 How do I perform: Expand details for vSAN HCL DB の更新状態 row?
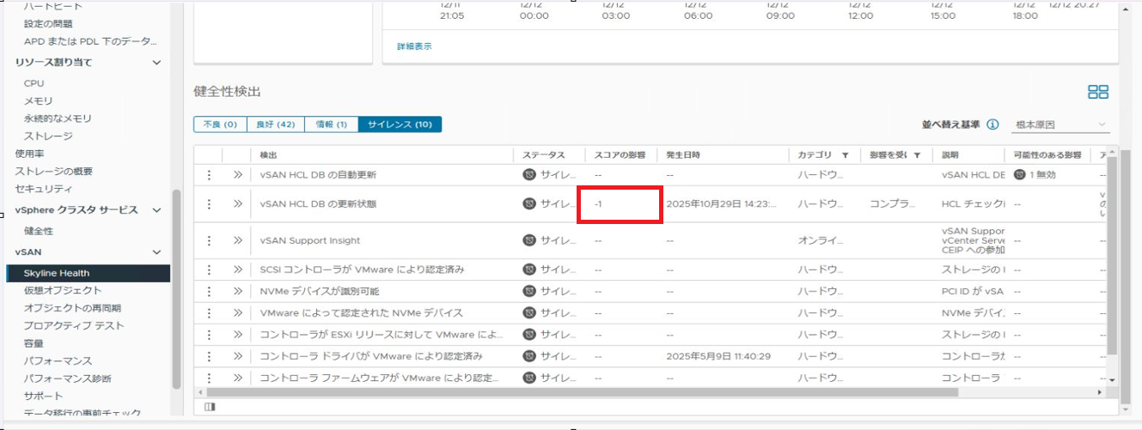pos(238,204)
